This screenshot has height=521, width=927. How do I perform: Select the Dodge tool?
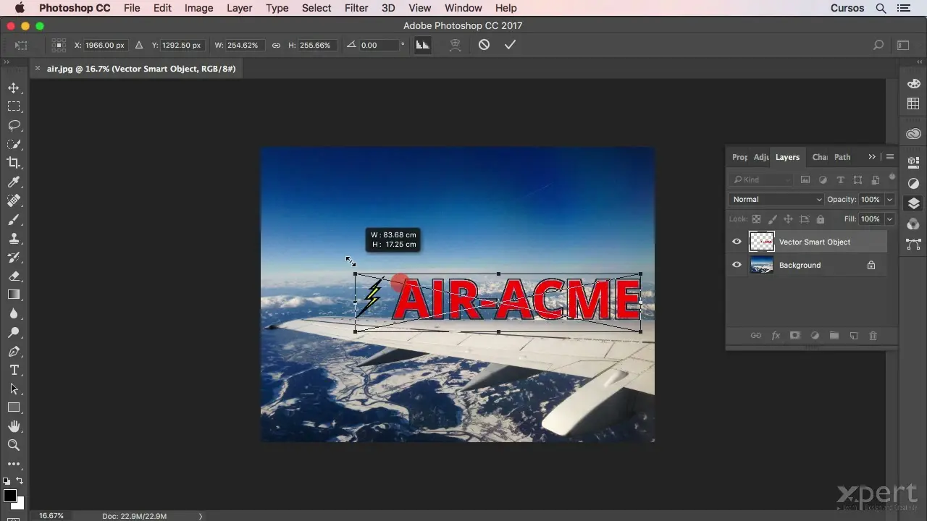click(x=14, y=332)
